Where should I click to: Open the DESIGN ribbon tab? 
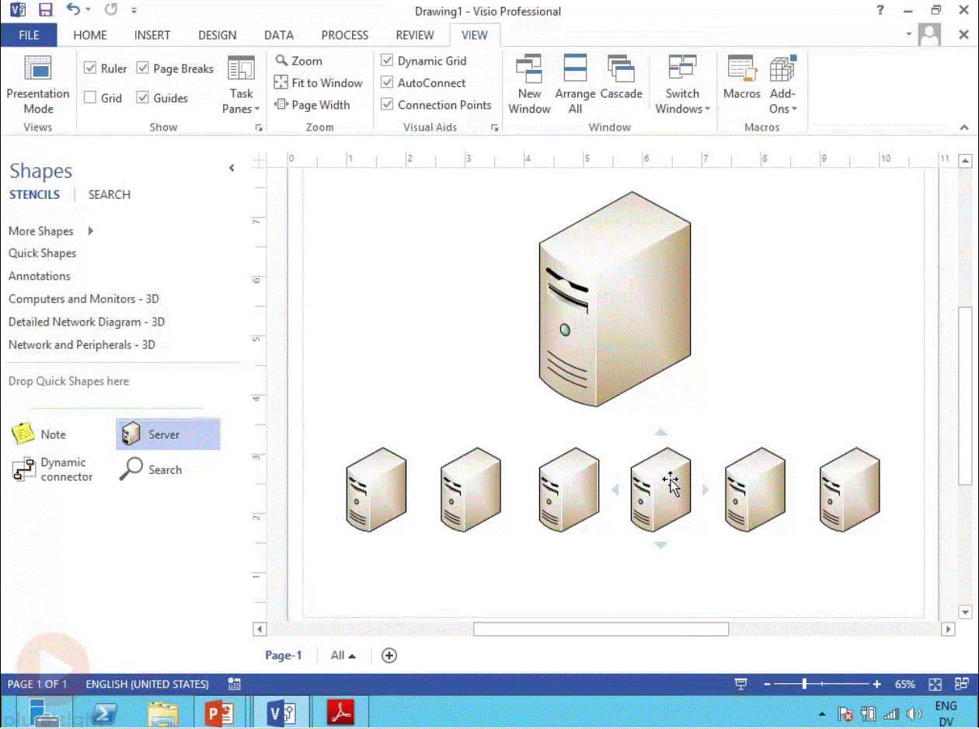[x=218, y=35]
